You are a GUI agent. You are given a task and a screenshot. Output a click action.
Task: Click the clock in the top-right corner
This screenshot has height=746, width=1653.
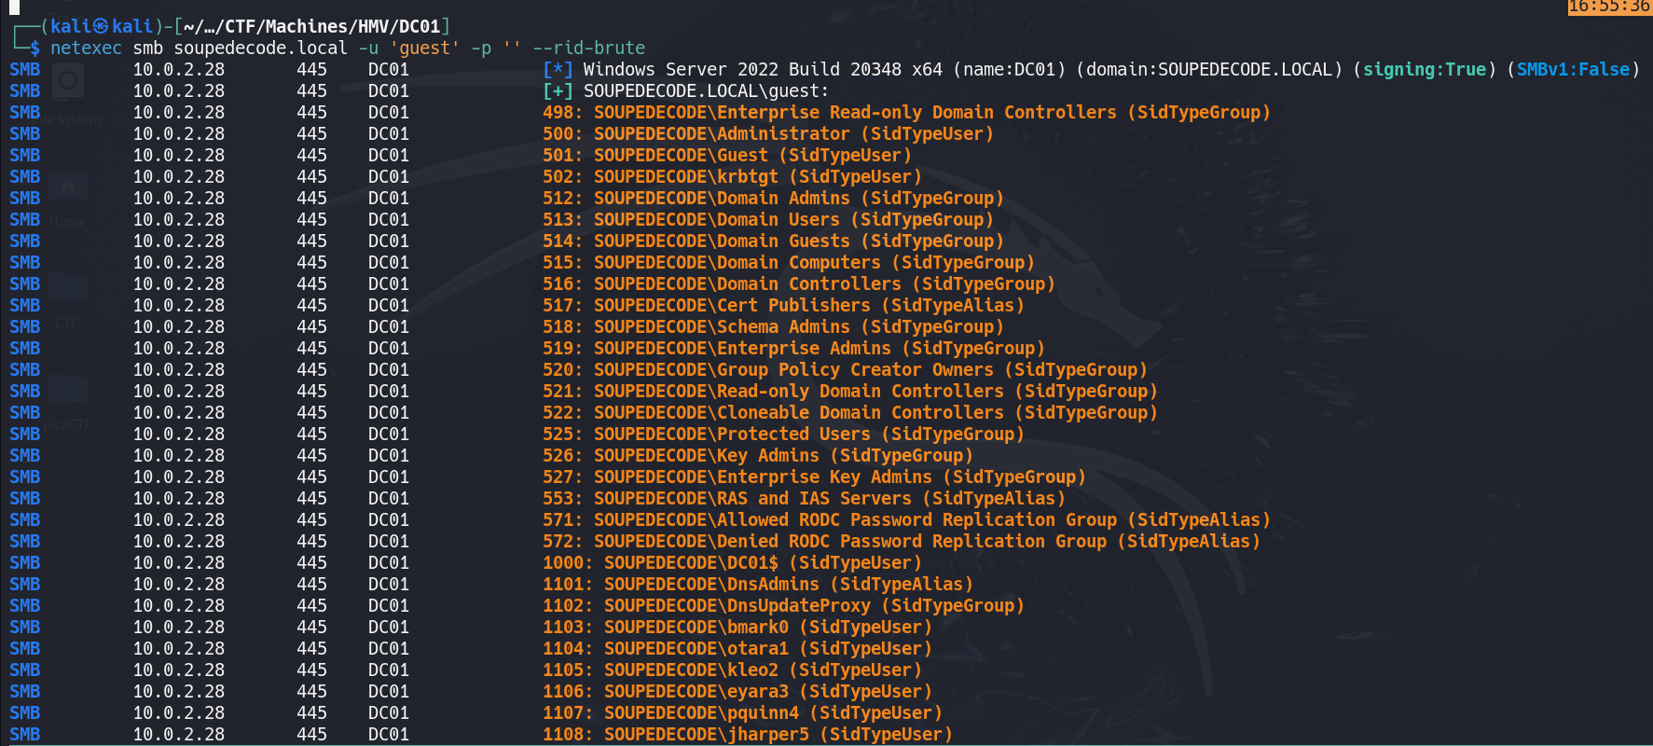coord(1609,7)
